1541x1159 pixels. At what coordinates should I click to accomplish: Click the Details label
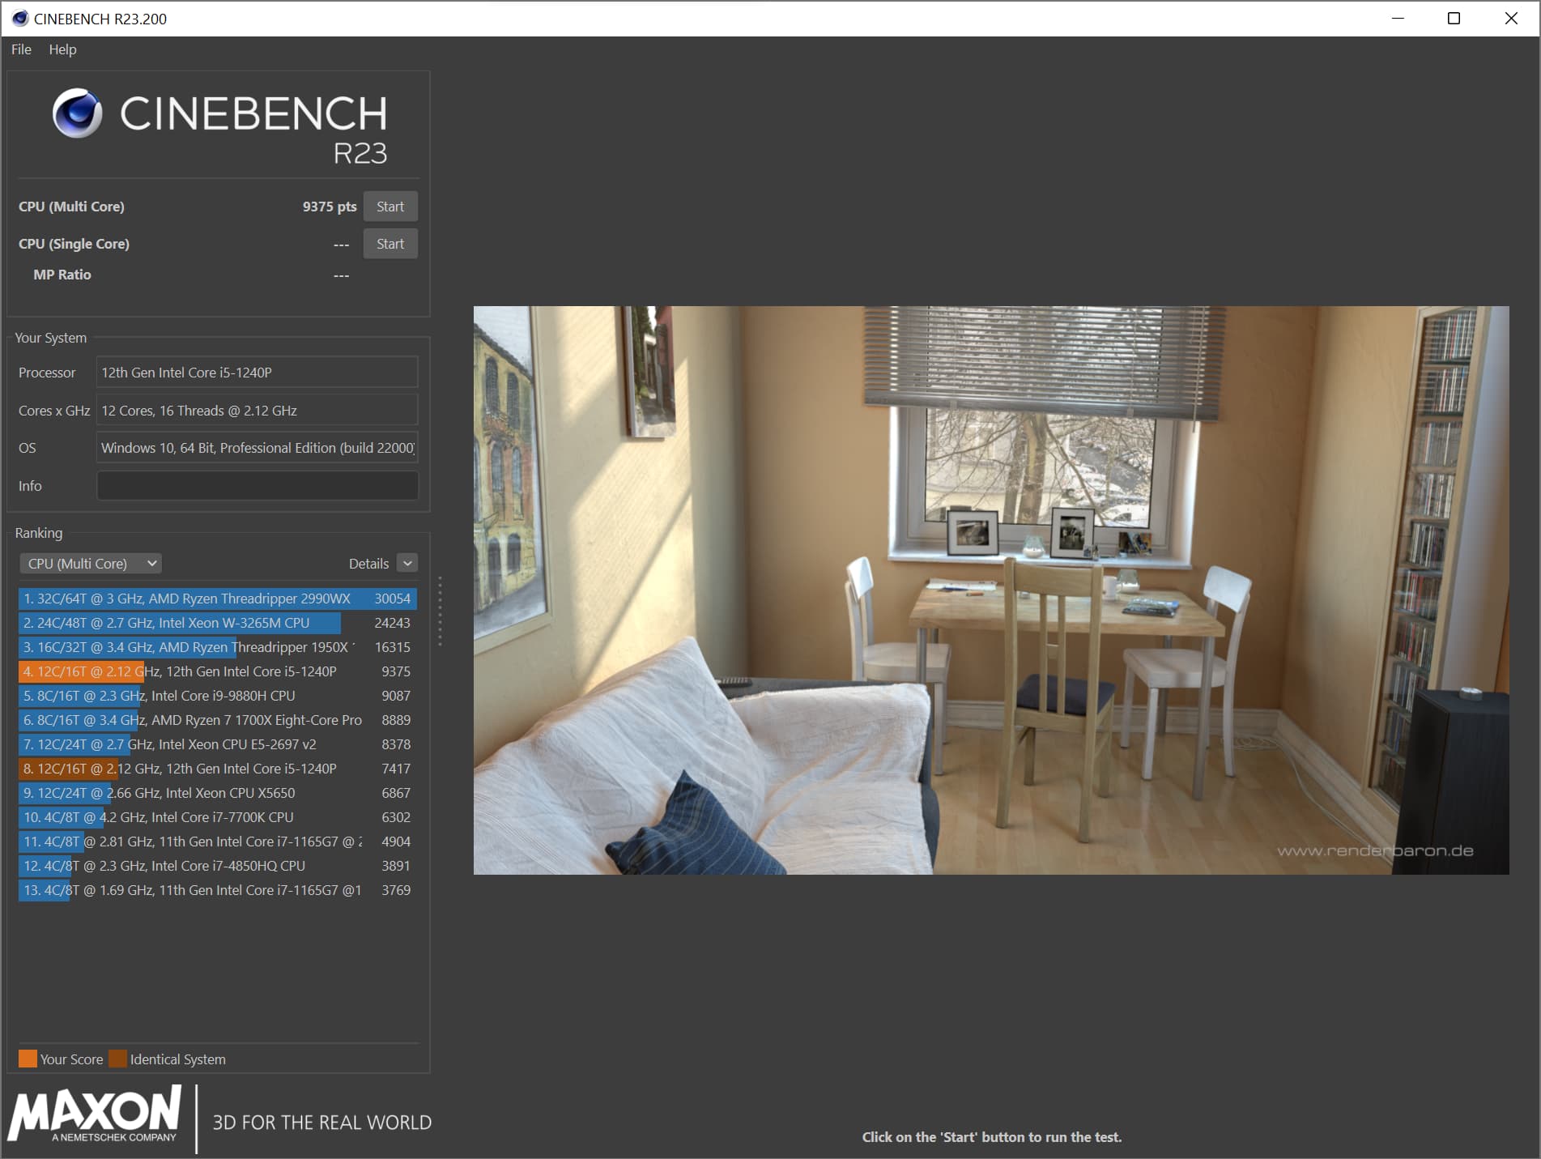(x=368, y=564)
